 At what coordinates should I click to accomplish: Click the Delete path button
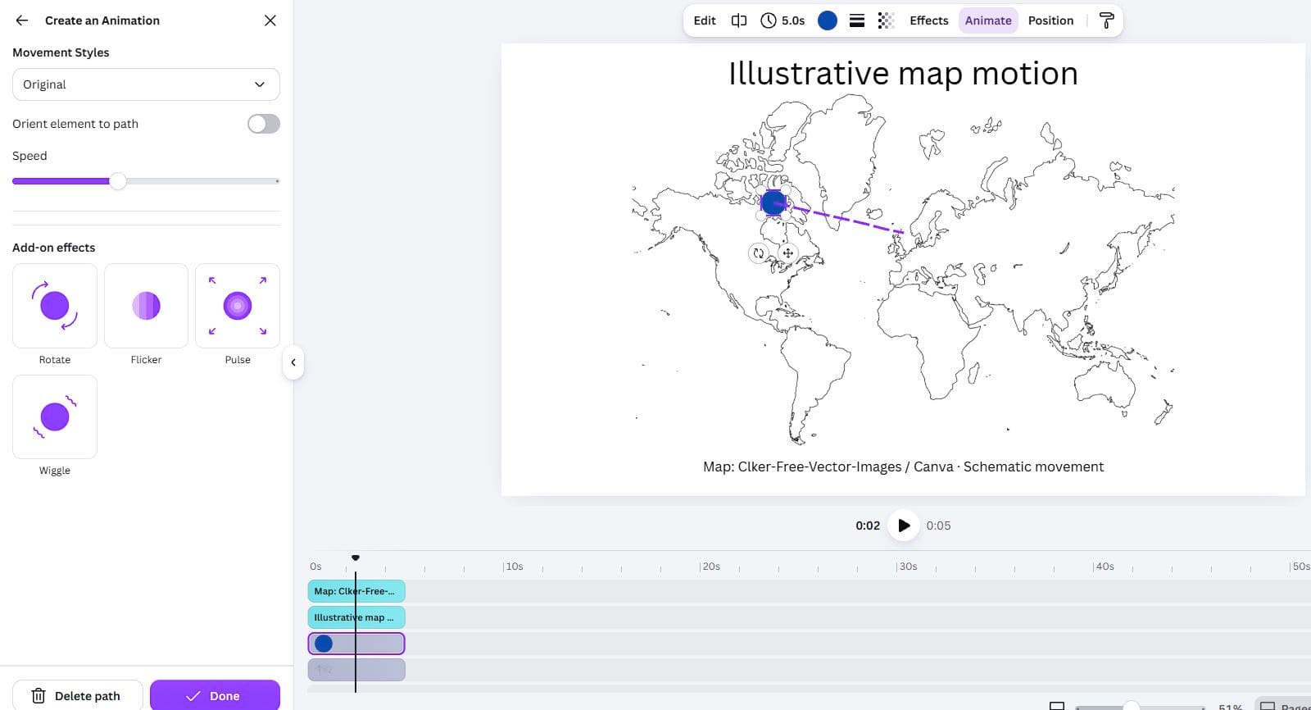coord(78,696)
